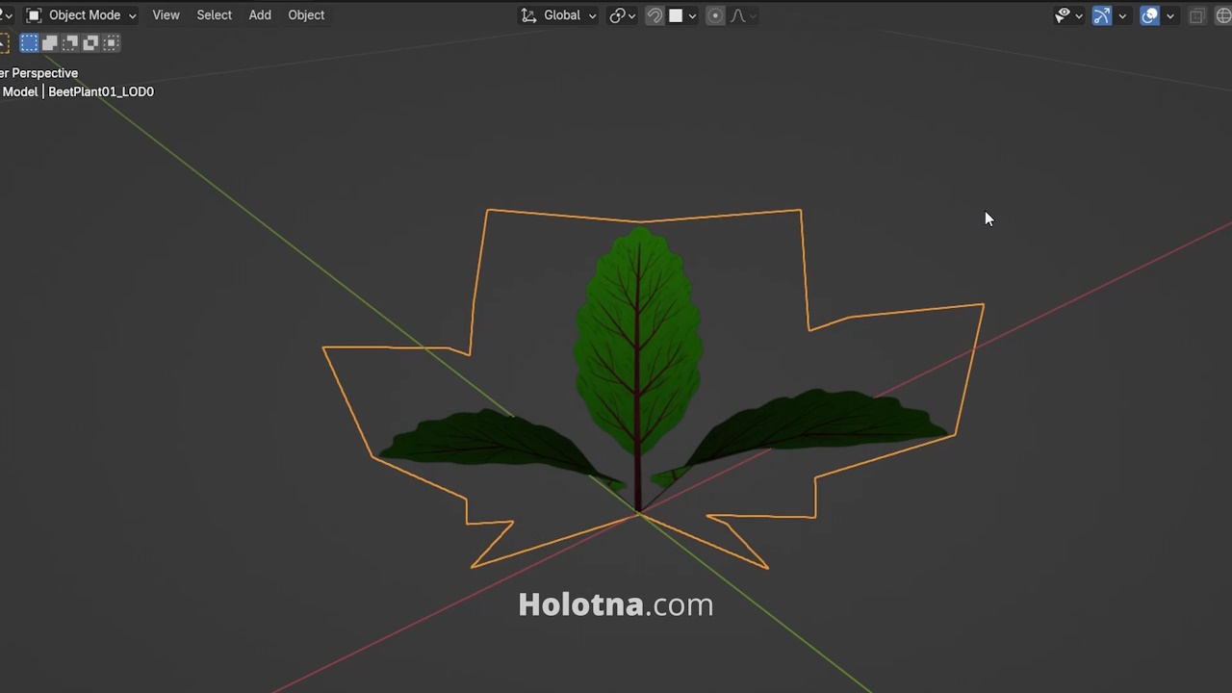This screenshot has height=693, width=1232.
Task: Choose the Intersect selection mode icon
Action: tap(112, 42)
